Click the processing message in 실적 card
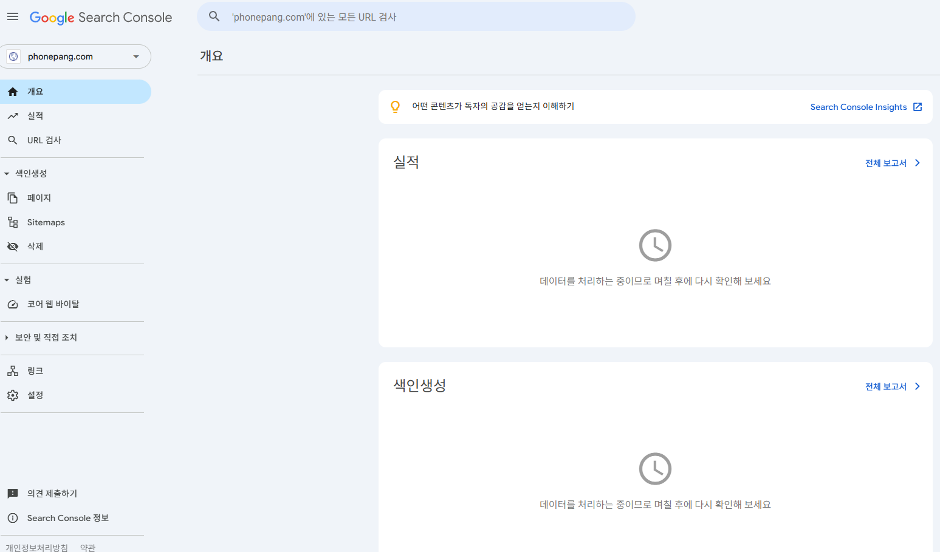940x552 pixels. pyautogui.click(x=655, y=281)
